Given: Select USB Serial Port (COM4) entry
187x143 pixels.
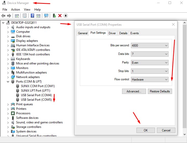Looking at the screenshot, I should point(36,95).
